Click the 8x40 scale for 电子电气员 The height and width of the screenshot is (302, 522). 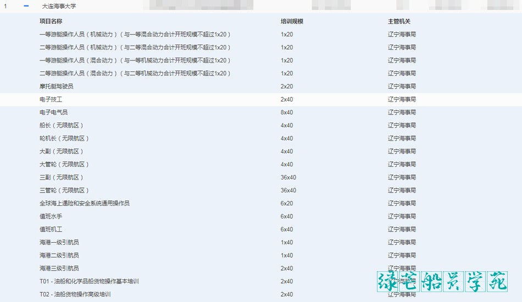click(287, 112)
